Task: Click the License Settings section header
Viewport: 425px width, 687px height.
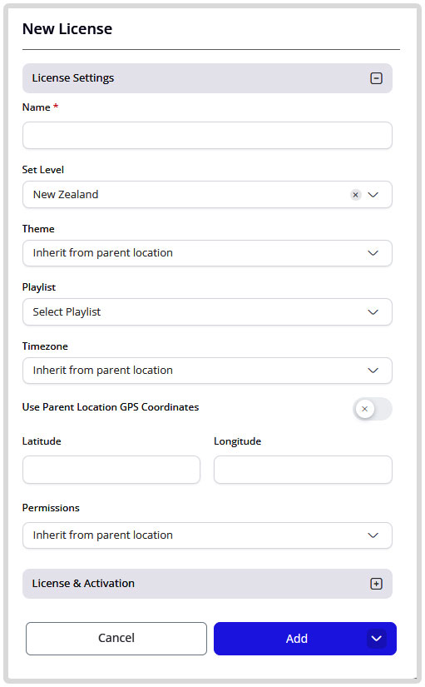Action: coord(207,78)
